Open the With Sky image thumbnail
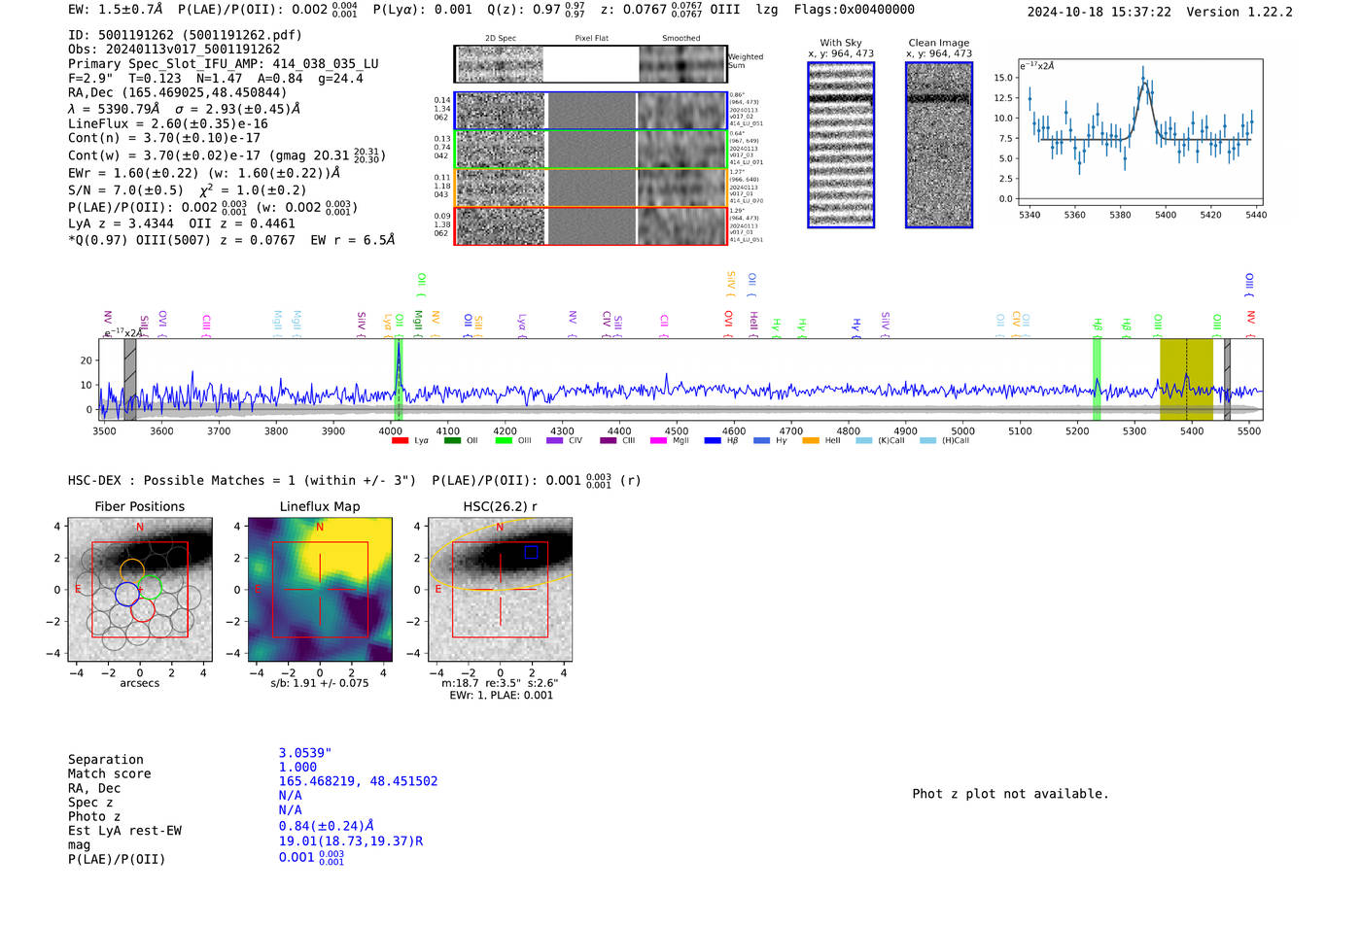1361x926 pixels. tap(841, 145)
